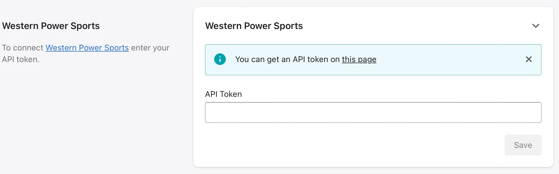The image size is (559, 174).
Task: Click empty banner space left of dismiss X
Action: [x=450, y=59]
